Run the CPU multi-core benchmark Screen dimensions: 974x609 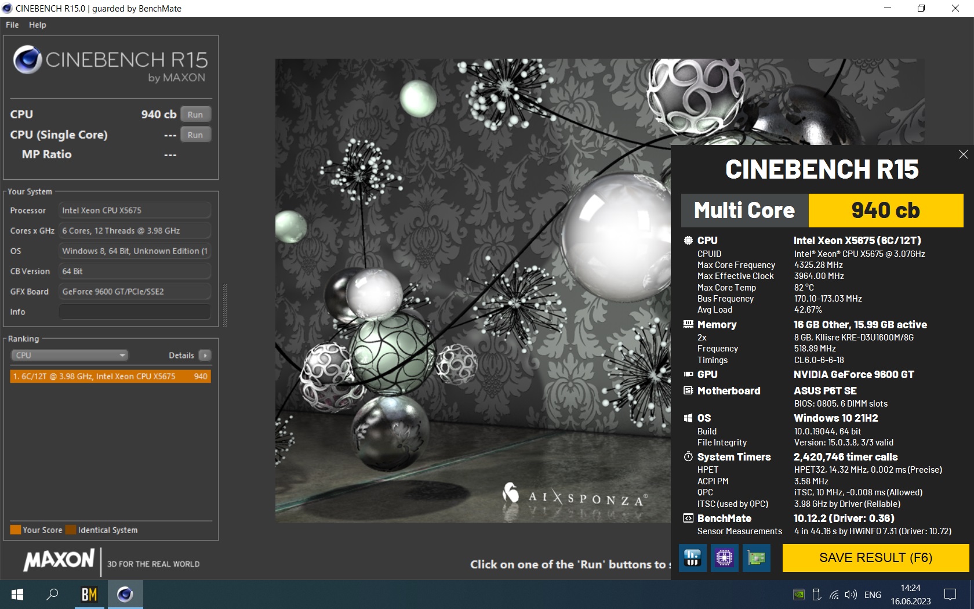(195, 114)
